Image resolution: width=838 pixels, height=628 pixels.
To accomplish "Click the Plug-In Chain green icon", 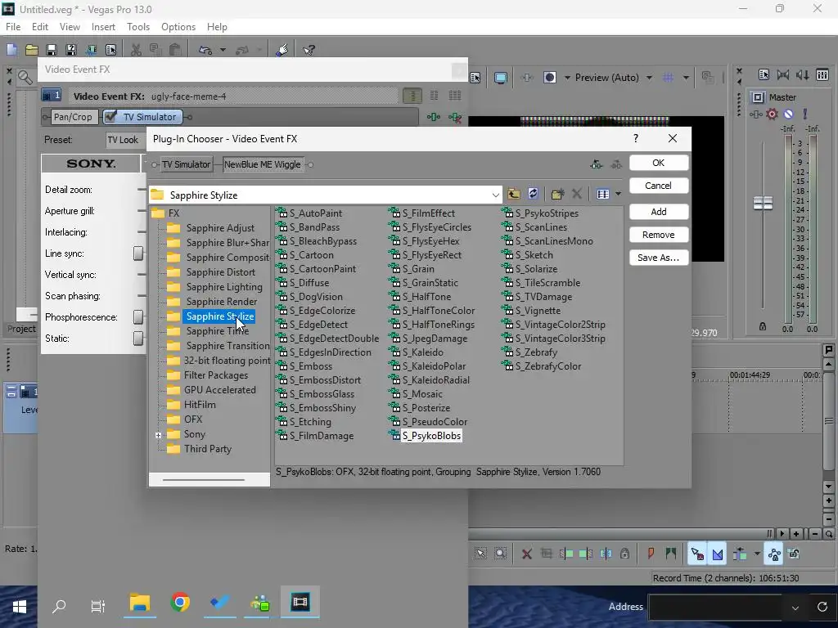I will point(434,117).
